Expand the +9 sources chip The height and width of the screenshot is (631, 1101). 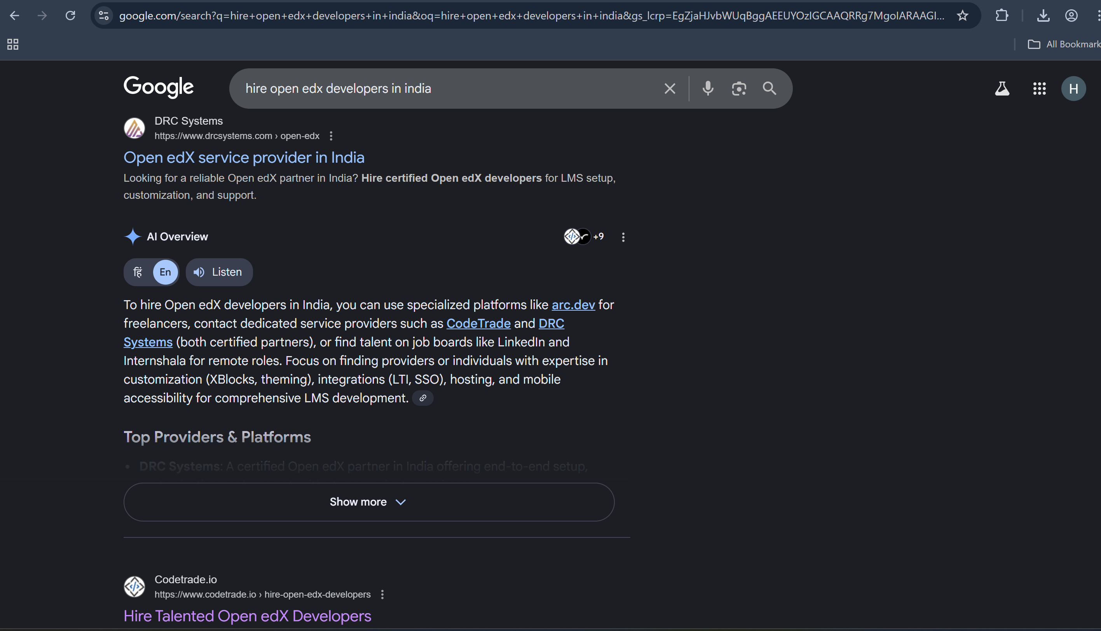(x=585, y=236)
